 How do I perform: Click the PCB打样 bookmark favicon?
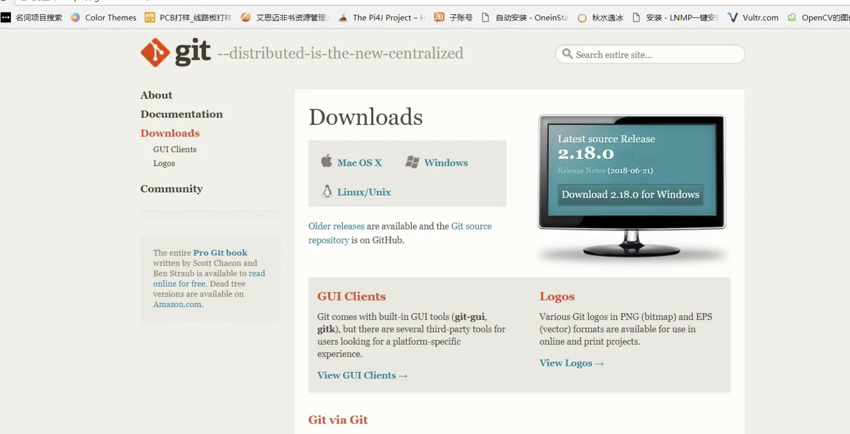click(x=150, y=17)
